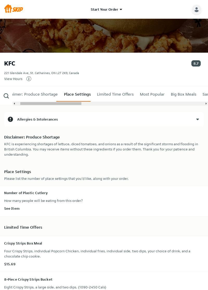The width and height of the screenshot is (208, 290).
Task: Click the allergies warning exclamation icon
Action: point(10,119)
